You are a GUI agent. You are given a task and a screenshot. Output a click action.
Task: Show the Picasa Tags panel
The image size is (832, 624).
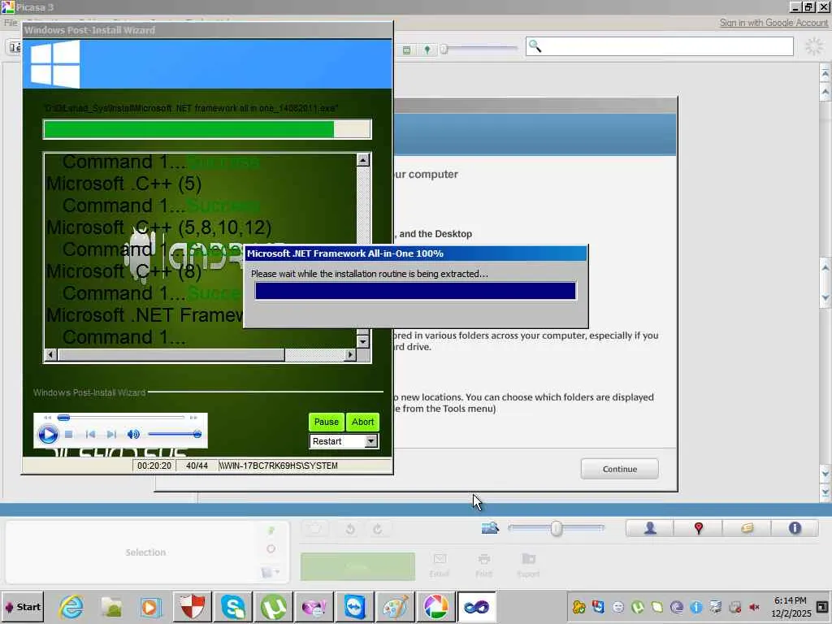point(747,528)
